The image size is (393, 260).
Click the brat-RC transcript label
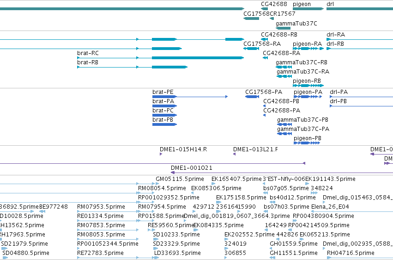tap(88, 53)
